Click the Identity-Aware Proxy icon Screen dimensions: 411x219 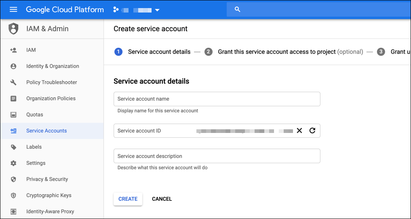point(13,211)
